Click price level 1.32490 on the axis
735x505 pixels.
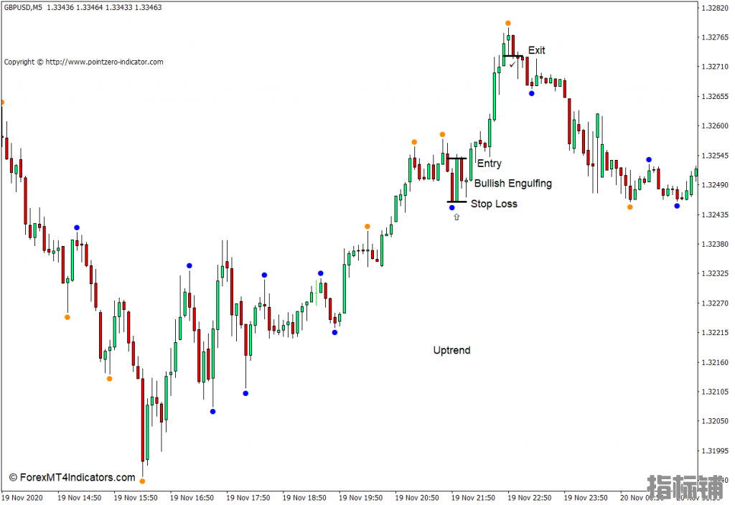pos(715,185)
